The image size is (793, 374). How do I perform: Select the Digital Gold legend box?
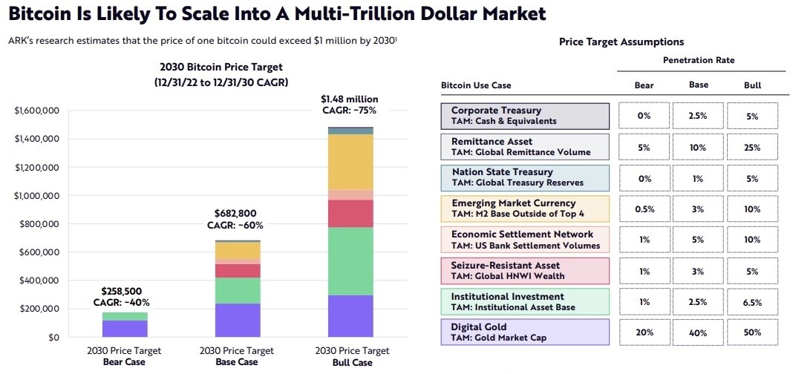525,332
